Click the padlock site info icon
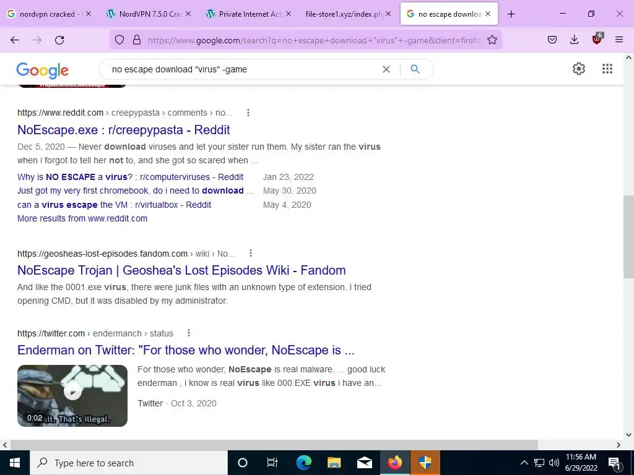Viewport: 634px width, 475px height. [x=137, y=40]
